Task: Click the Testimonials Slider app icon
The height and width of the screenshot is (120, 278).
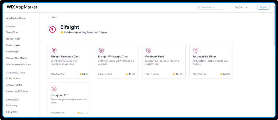Action: [x=196, y=50]
